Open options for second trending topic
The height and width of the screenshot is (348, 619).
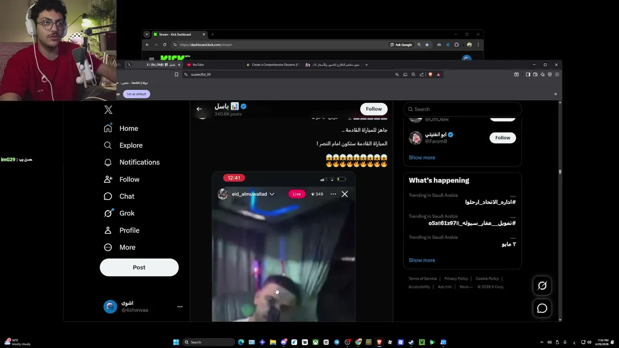[x=513, y=217]
